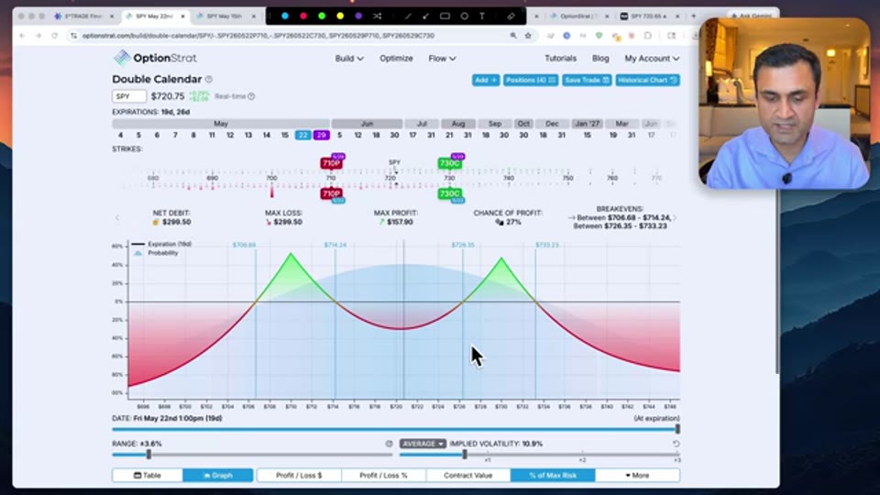Switch to Table view
880x495 pixels.
pos(147,476)
